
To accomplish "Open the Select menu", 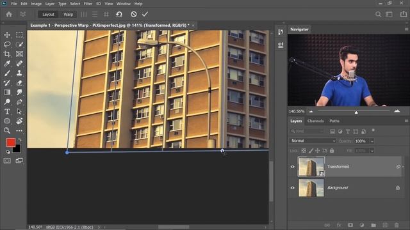I will [75, 4].
